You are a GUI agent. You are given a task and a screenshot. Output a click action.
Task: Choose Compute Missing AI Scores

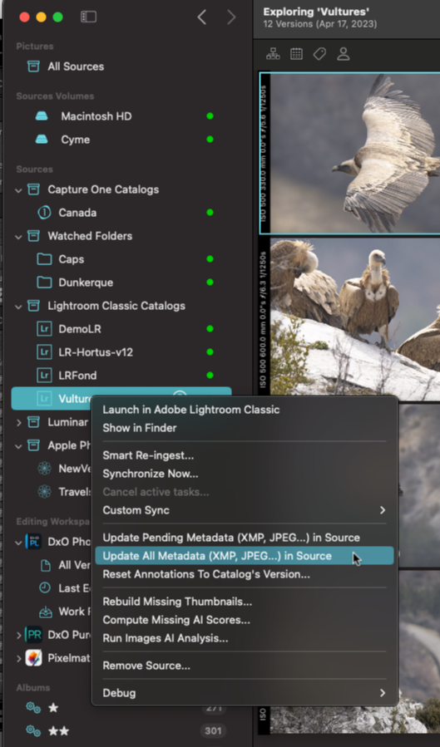coord(245,620)
